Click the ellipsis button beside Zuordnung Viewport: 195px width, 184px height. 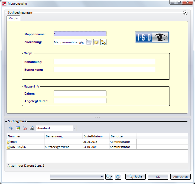coord(89,42)
